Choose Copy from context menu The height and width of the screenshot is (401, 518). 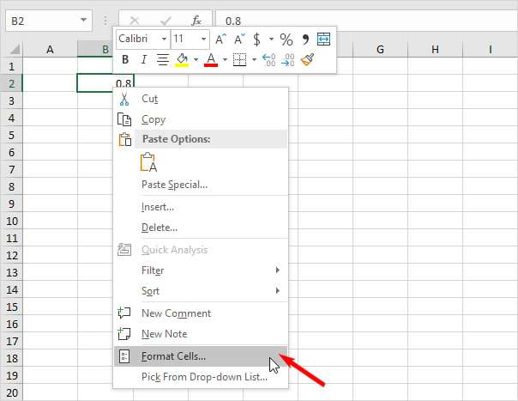201,119
